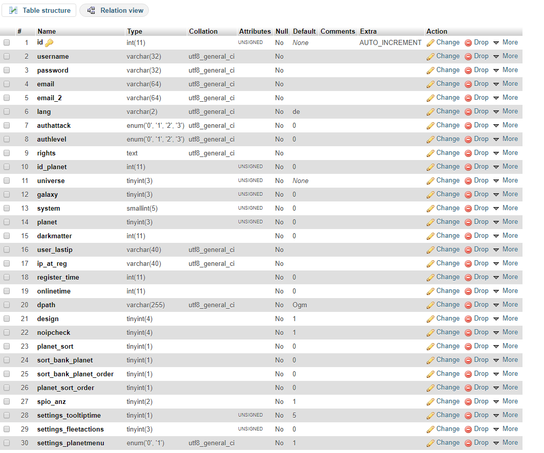
Task: Open the More menu for onlinetime
Action: coord(506,291)
